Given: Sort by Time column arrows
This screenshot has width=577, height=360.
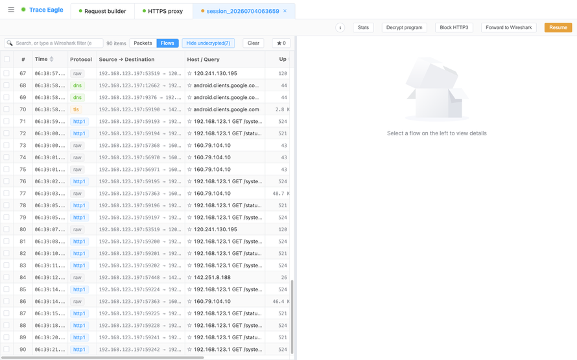Looking at the screenshot, I should pos(51,59).
